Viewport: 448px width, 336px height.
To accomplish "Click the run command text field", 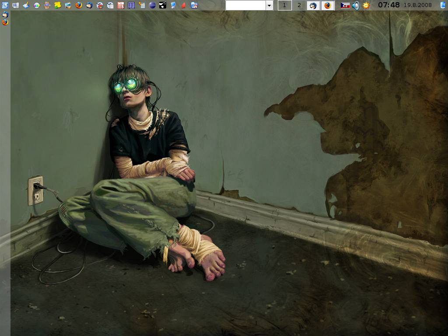I will [246, 5].
